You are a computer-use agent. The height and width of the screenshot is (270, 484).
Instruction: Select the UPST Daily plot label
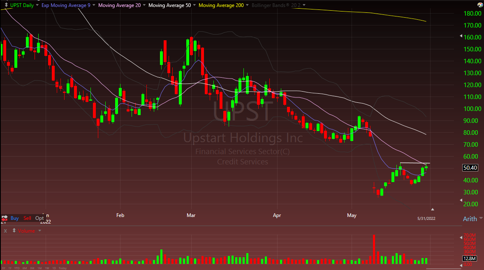click(22, 5)
